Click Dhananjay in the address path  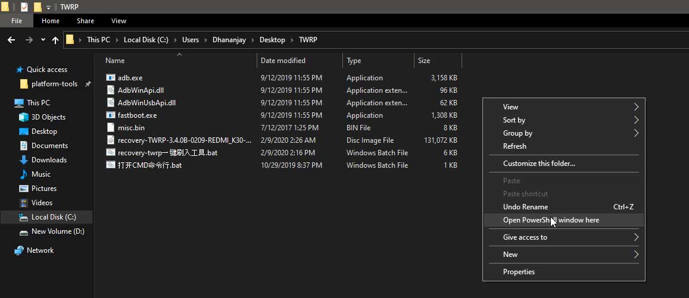click(229, 40)
